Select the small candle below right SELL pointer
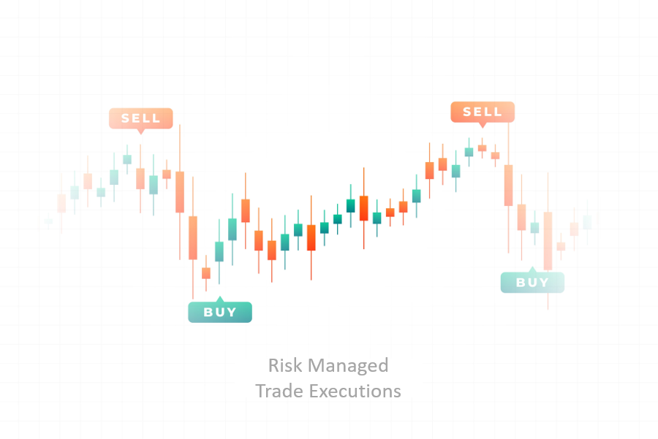The width and height of the screenshot is (658, 439). coord(482,148)
